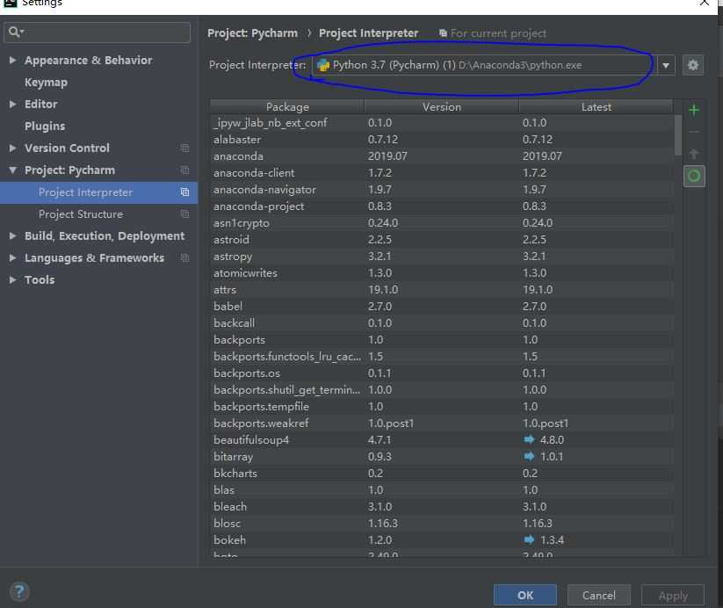Click the Python logo icon in interpreter field
The width and height of the screenshot is (723, 608).
(x=323, y=65)
